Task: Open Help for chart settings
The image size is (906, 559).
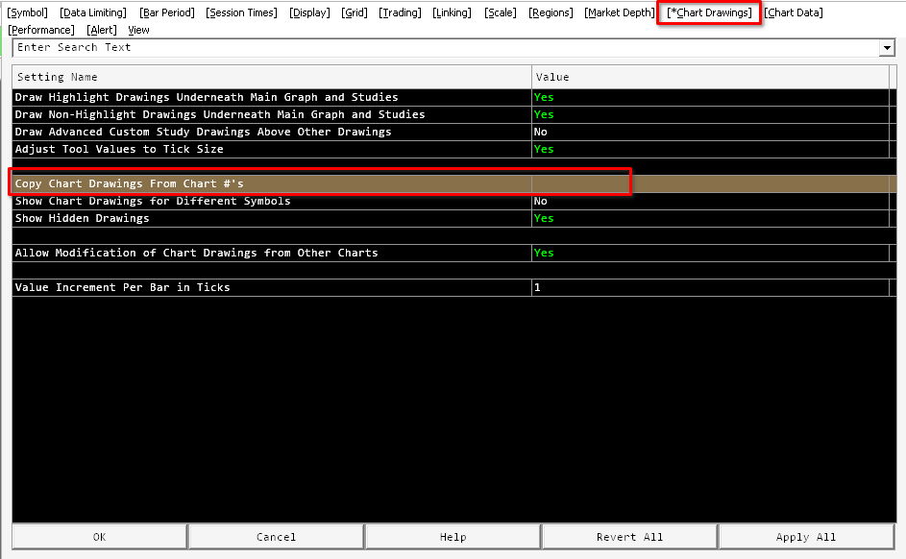Action: 453,537
